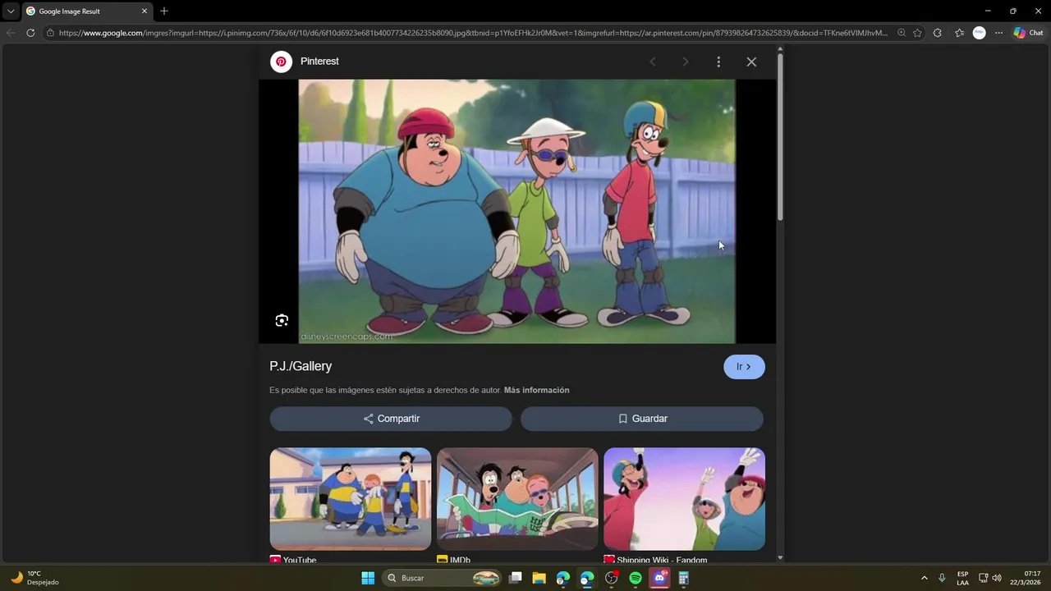Go back using browser back arrow
Viewport: 1051px width, 591px height.
pos(11,33)
